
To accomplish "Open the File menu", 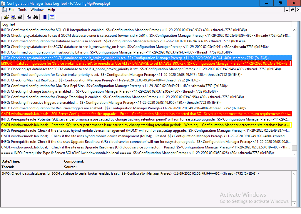I will [11, 10].
